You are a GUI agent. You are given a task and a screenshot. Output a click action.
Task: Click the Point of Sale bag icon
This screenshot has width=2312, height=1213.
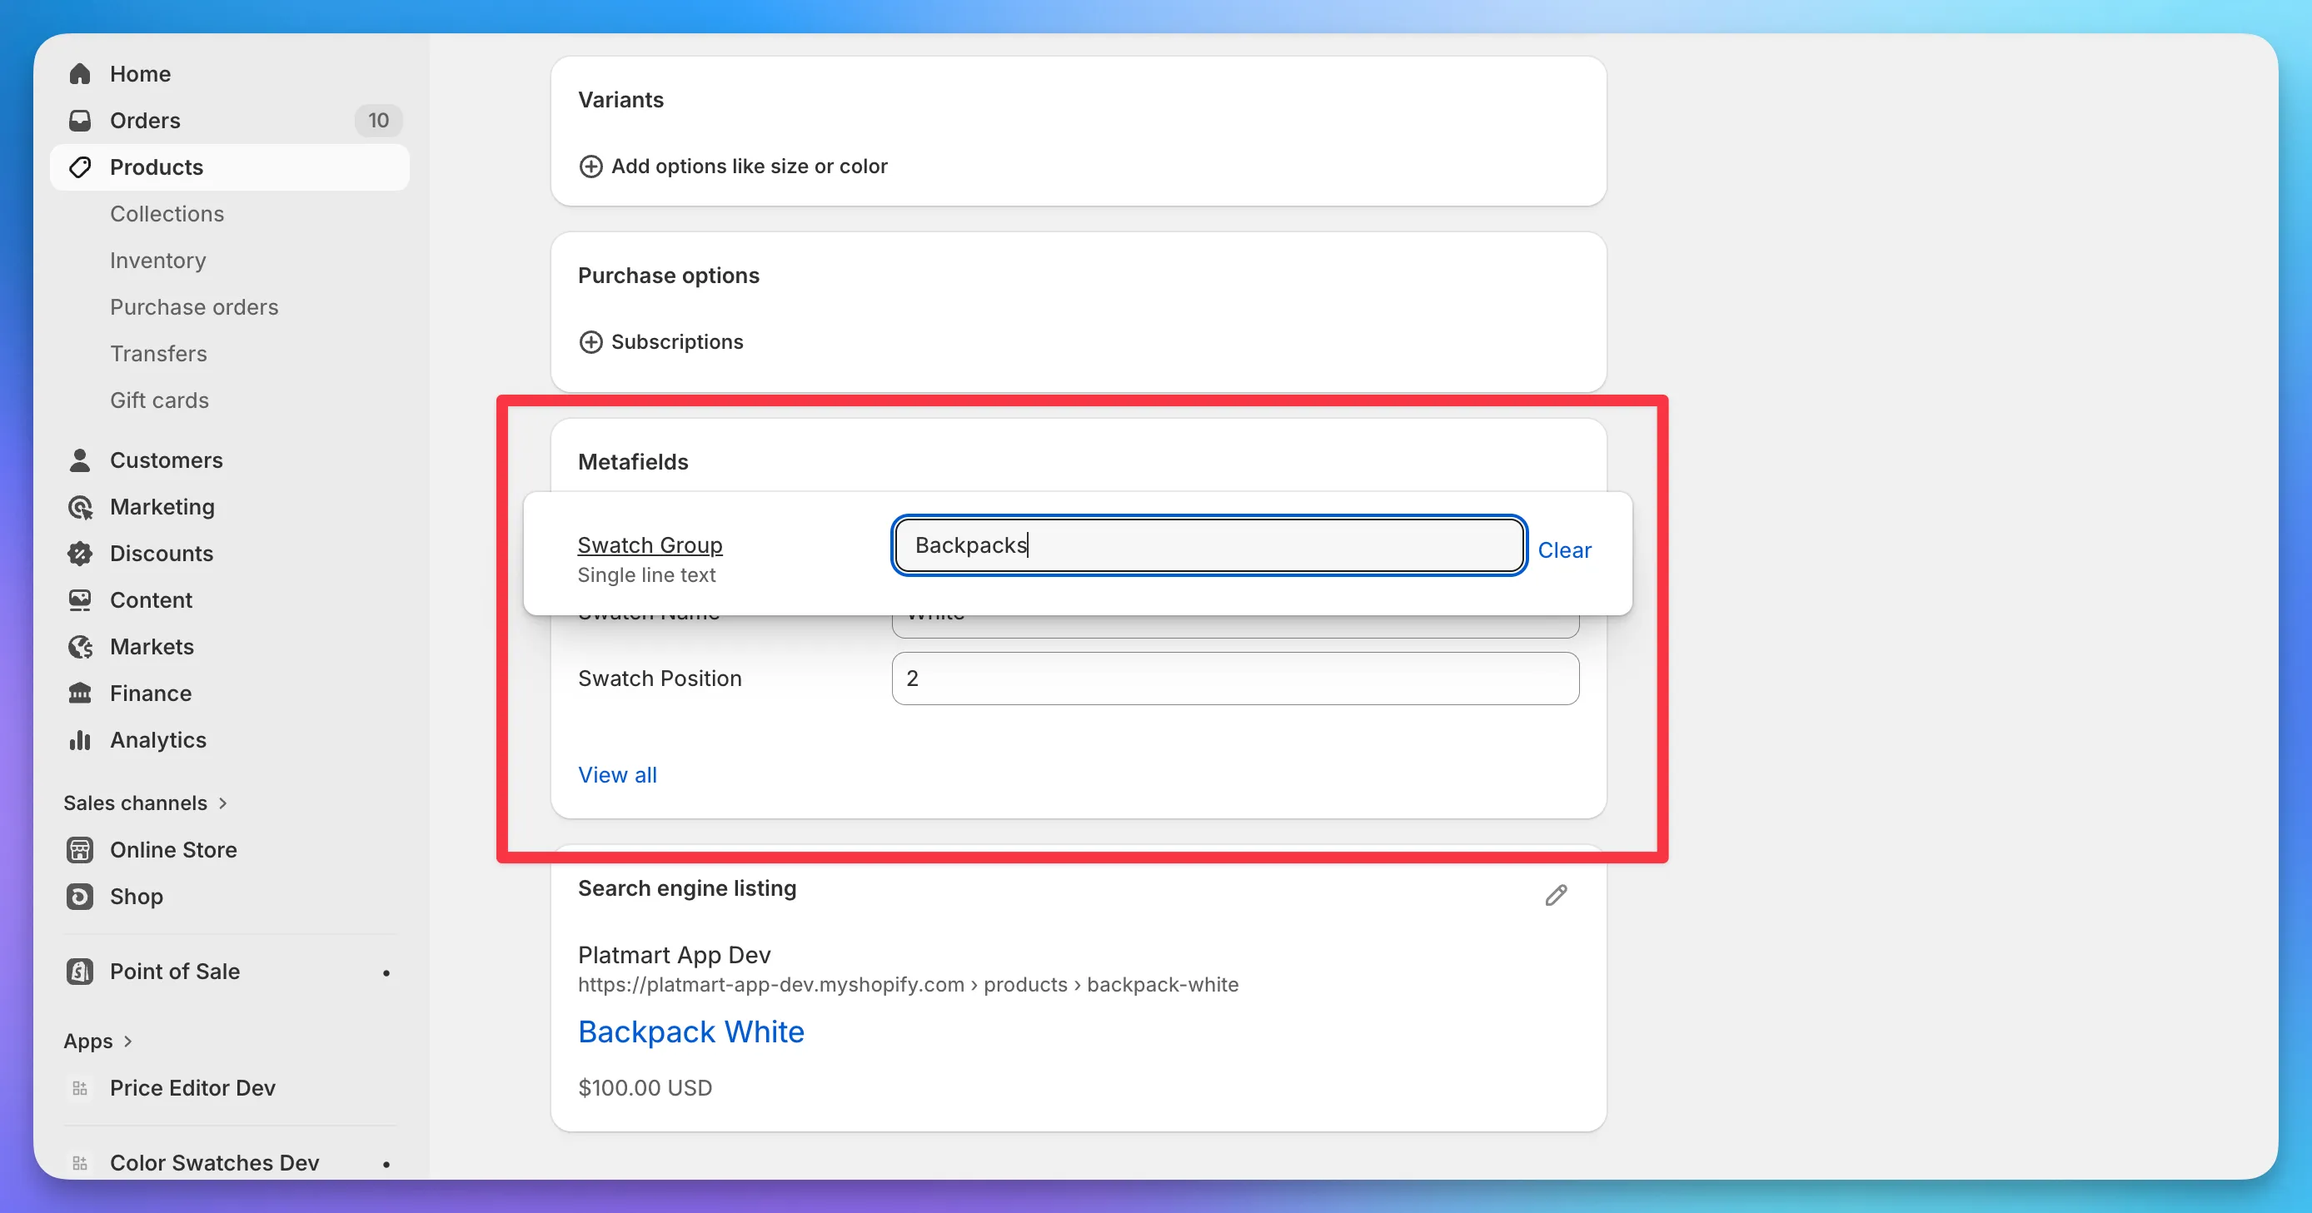pyautogui.click(x=80, y=972)
